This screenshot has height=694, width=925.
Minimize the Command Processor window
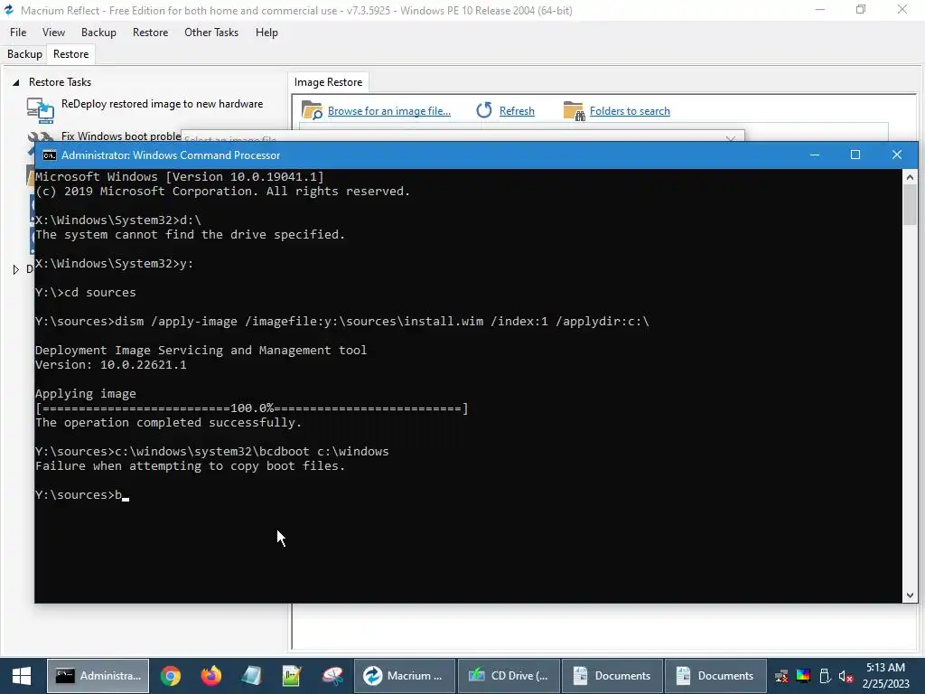click(x=815, y=155)
